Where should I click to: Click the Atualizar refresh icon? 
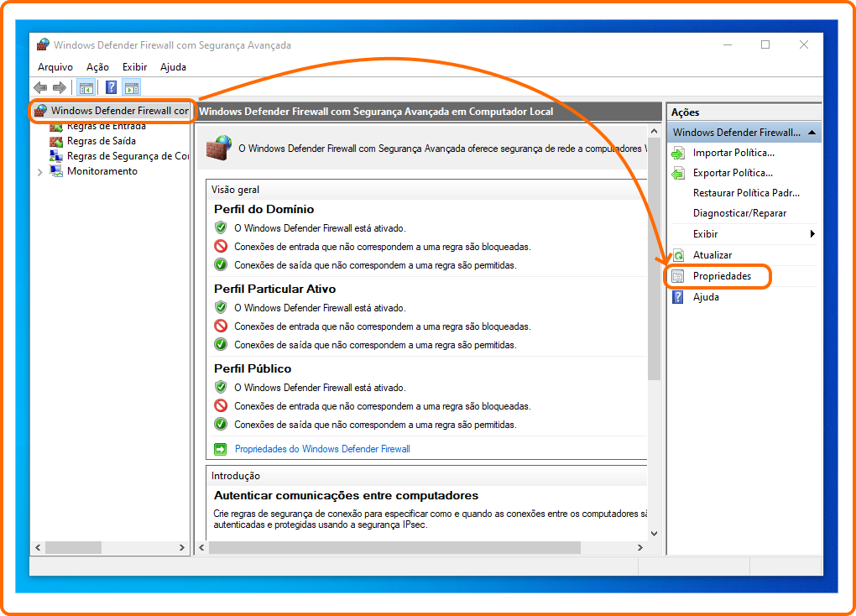pos(678,255)
